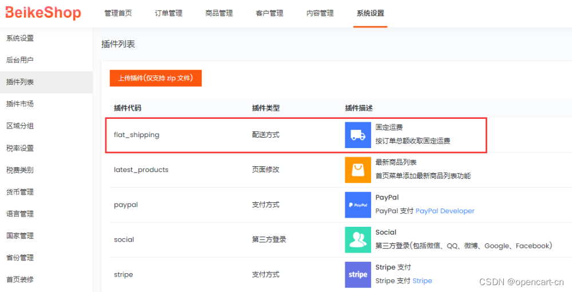Open the 商品管理 top menu
This screenshot has height=292, width=572.
click(219, 14)
